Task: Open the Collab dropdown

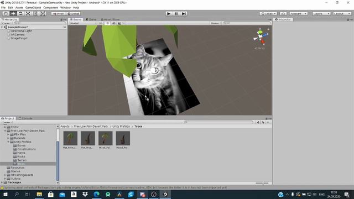Action: point(268,14)
